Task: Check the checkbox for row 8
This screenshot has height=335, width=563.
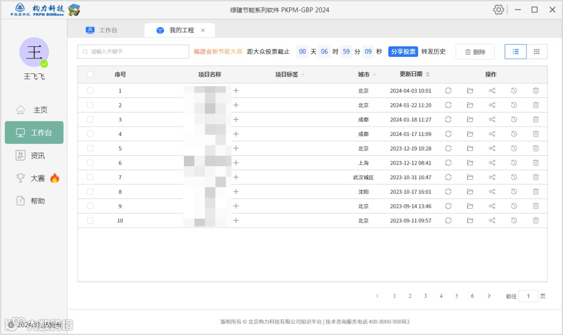Action: [90, 192]
